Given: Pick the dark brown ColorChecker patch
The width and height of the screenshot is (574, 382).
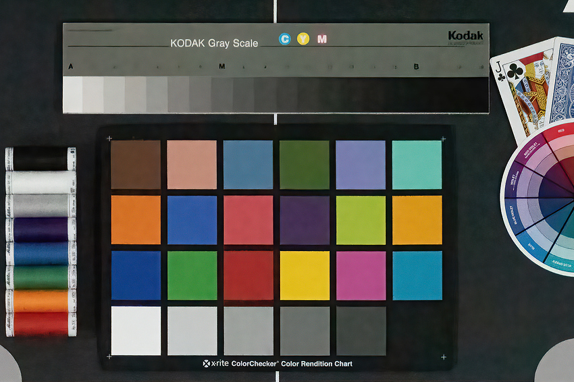Looking at the screenshot, I should 136,165.
